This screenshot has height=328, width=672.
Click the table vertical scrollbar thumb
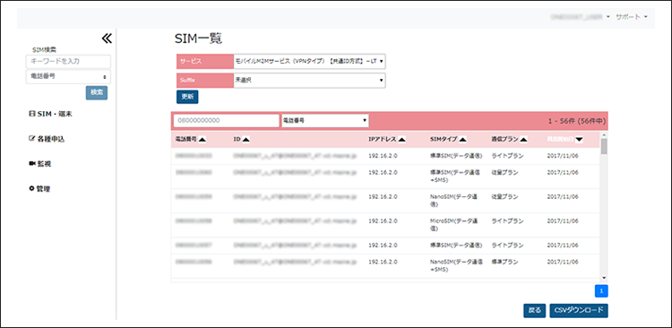(x=604, y=146)
